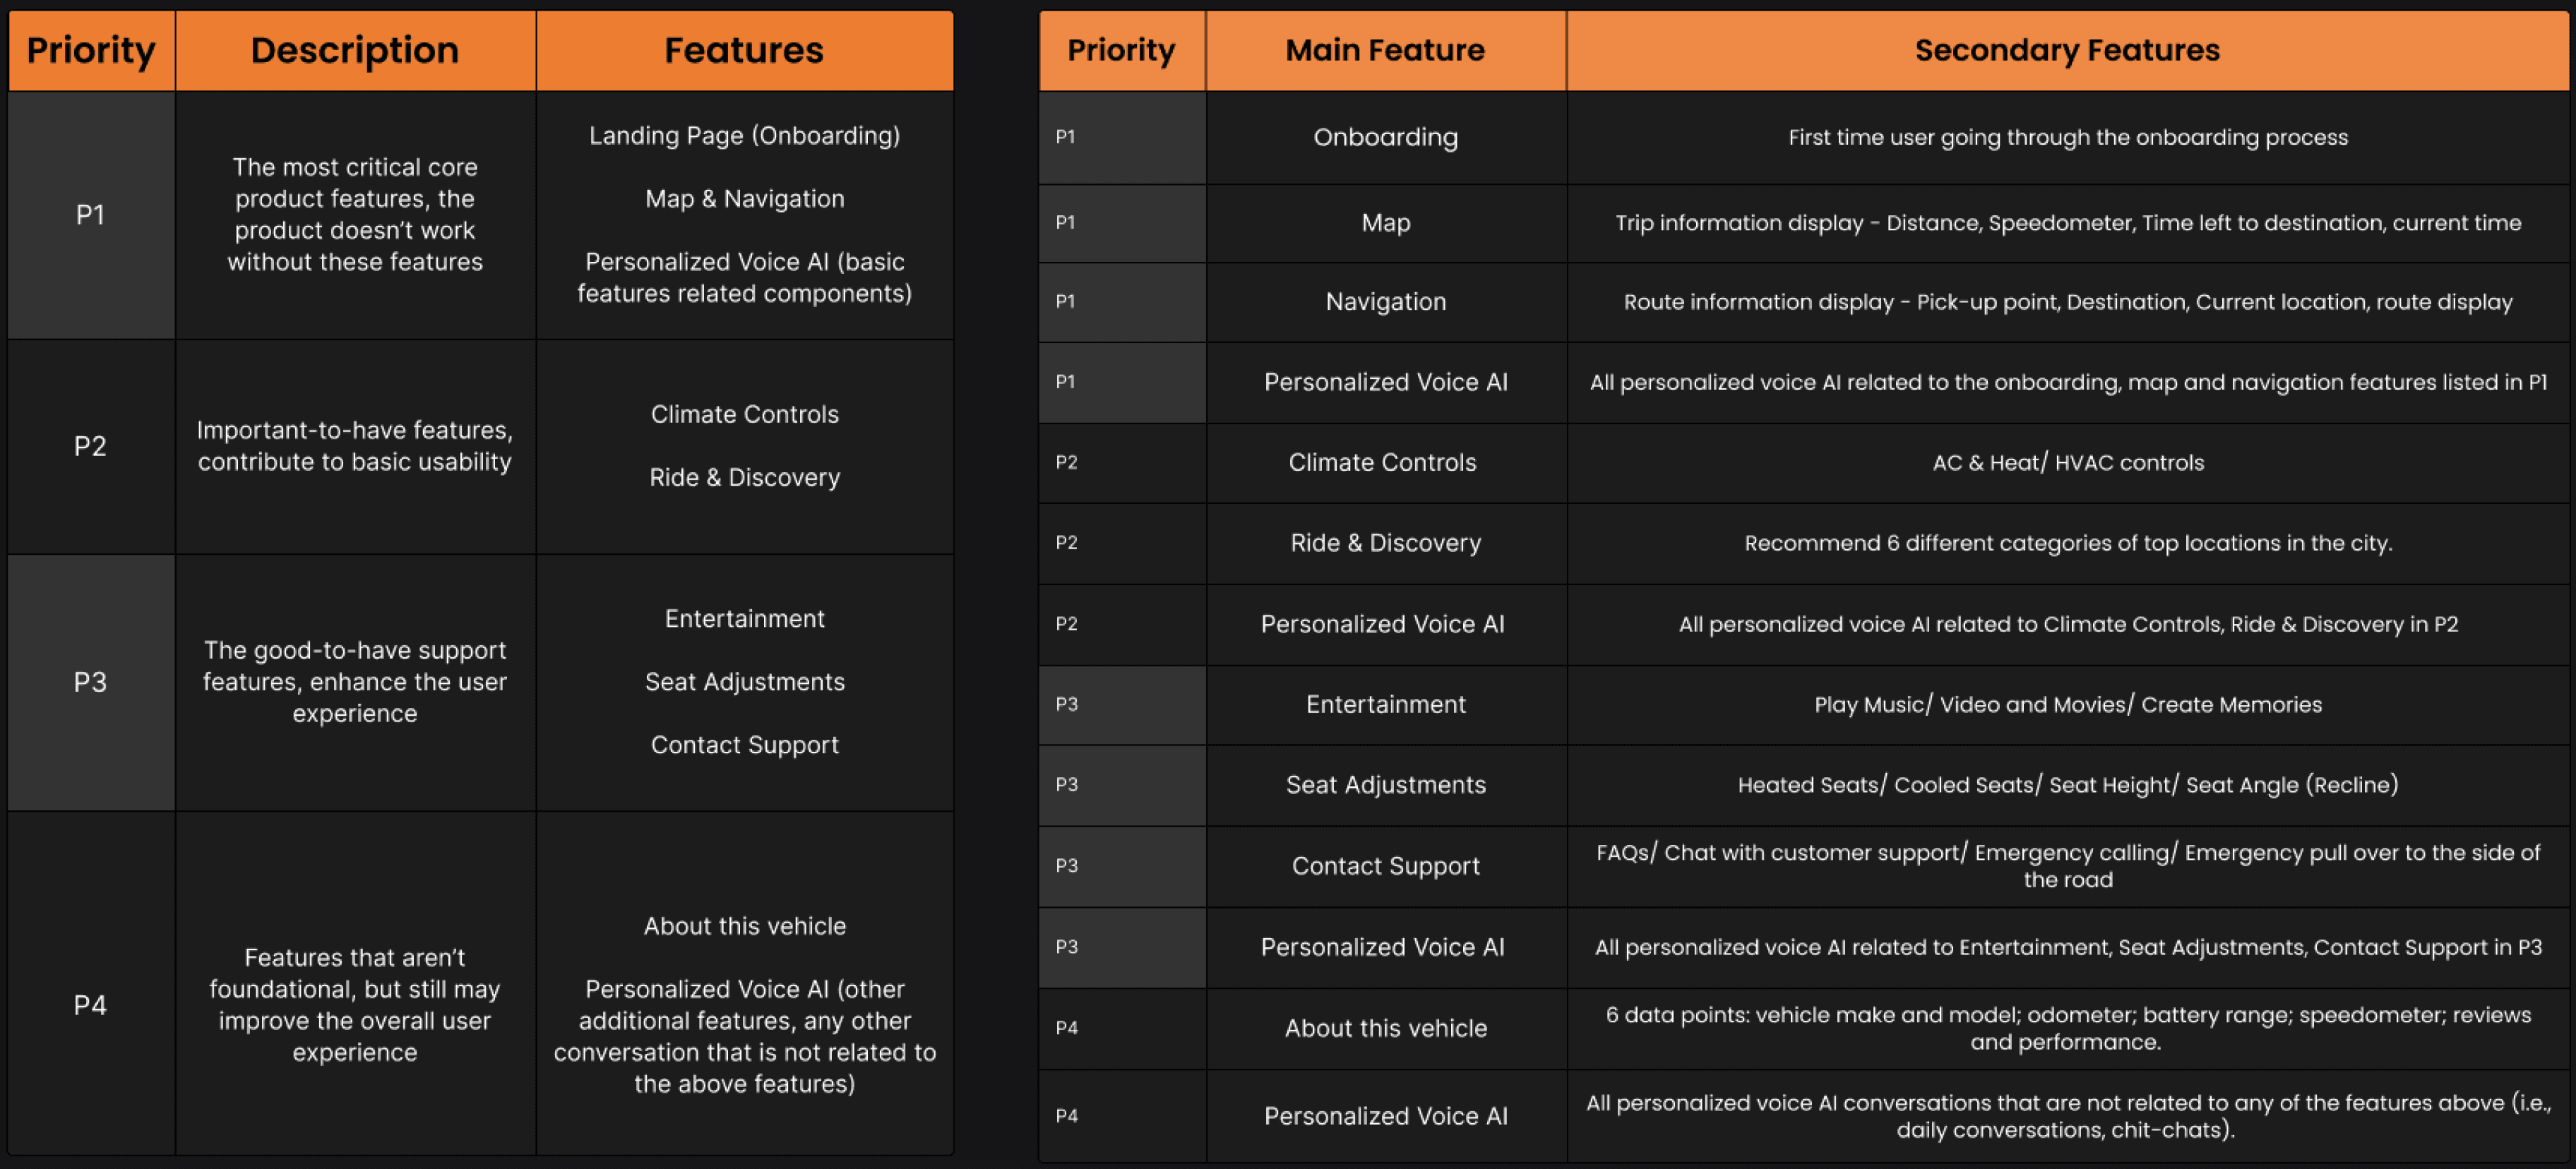This screenshot has height=1169, width=2576.
Task: Click the Main Feature column header
Action: [1385, 50]
